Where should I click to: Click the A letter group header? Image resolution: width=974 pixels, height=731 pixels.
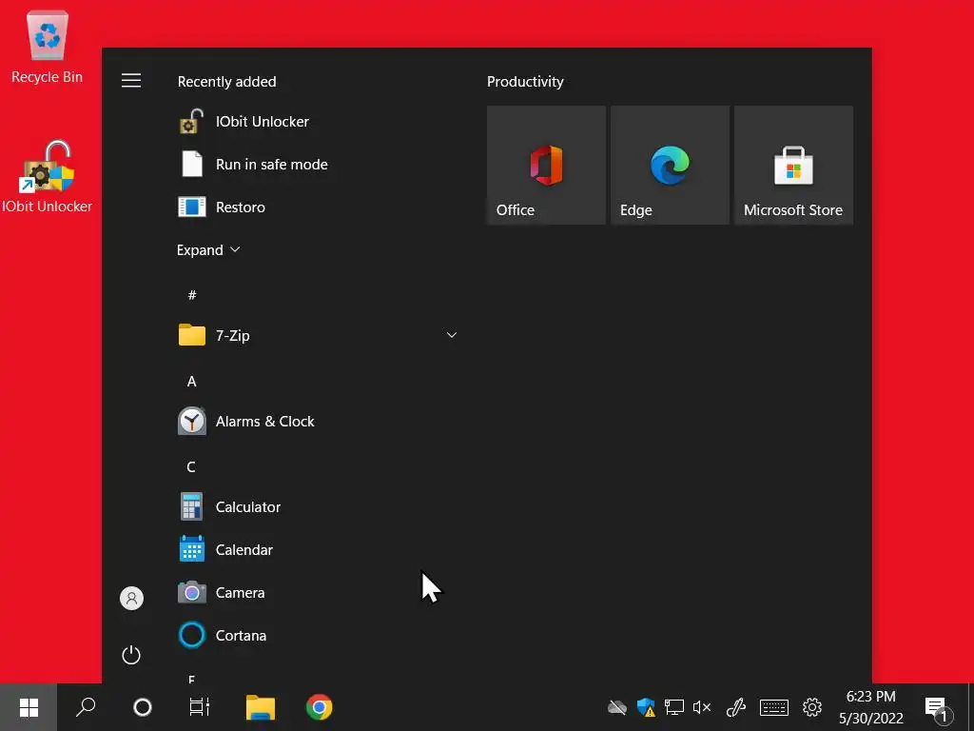pyautogui.click(x=191, y=381)
